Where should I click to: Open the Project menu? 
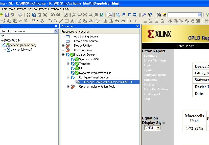coord(21,9)
